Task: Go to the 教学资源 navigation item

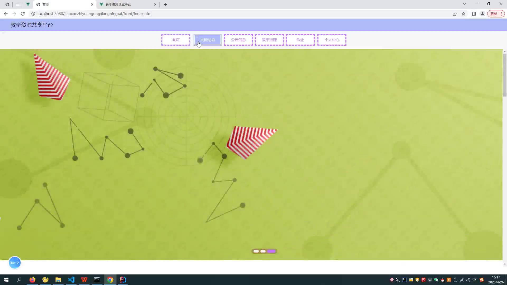Action: 269,40
